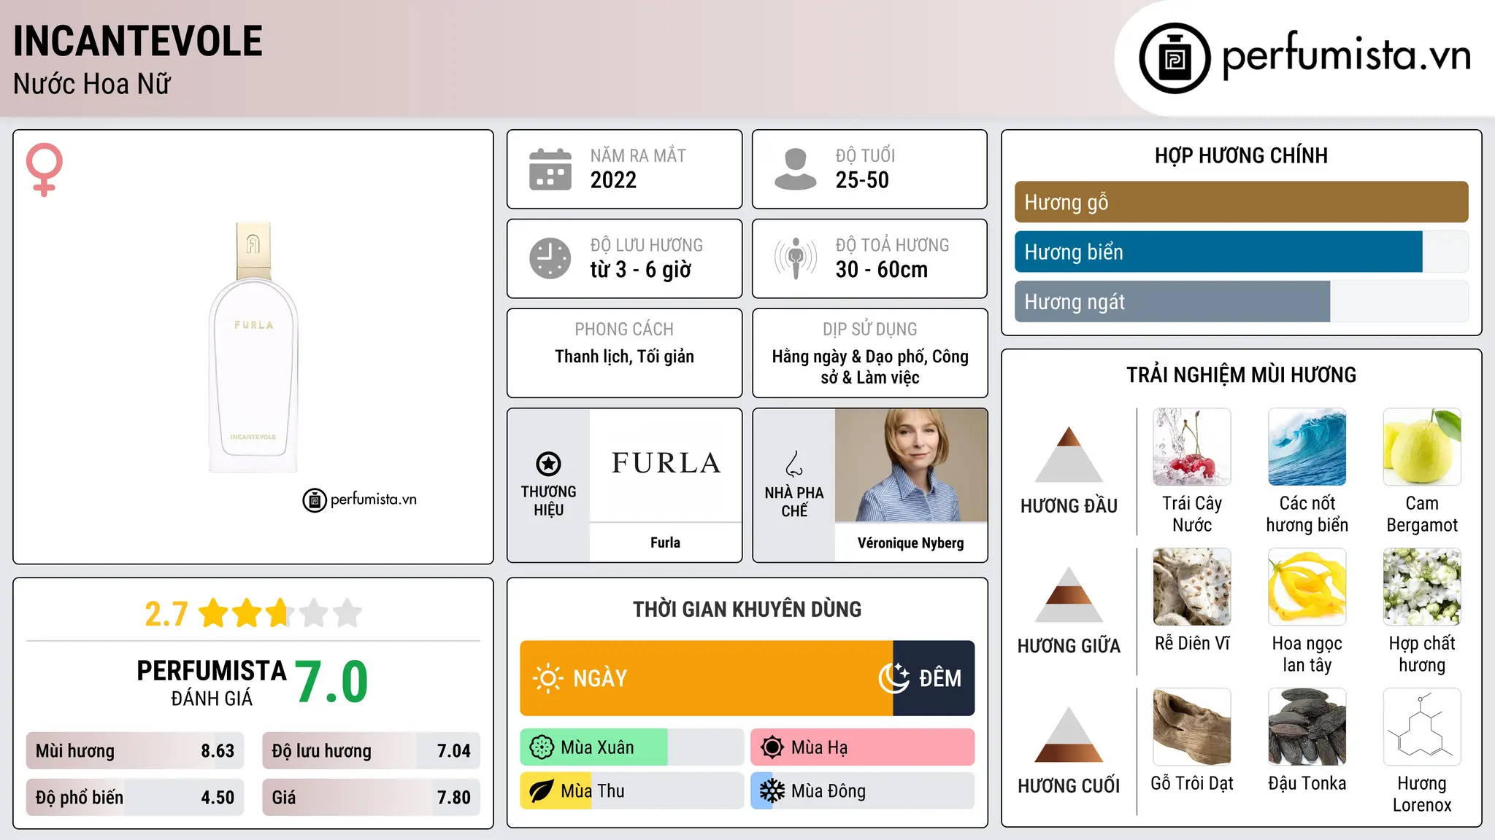1495x840 pixels.
Task: Click the sillage icon beside Độ toả hương
Action: (795, 258)
